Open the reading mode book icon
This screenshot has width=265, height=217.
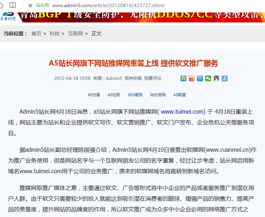[x=13, y=5]
